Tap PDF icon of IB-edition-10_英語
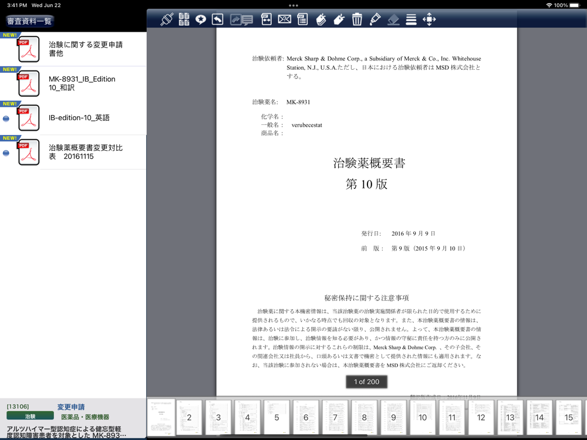 [x=28, y=118]
